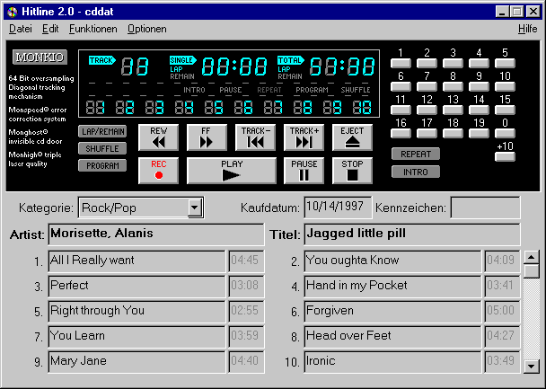This screenshot has height=389, width=546.
Task: Select track number 8 on keypad
Action: (x=453, y=86)
